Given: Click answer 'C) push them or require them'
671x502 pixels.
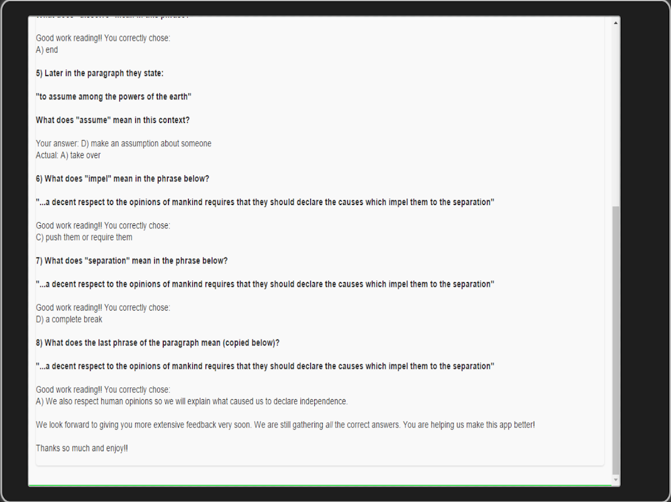Looking at the screenshot, I should [84, 237].
